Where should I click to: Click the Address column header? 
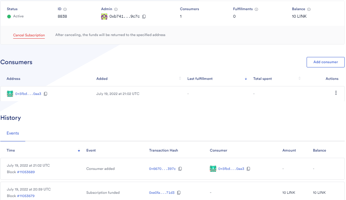[13, 79]
